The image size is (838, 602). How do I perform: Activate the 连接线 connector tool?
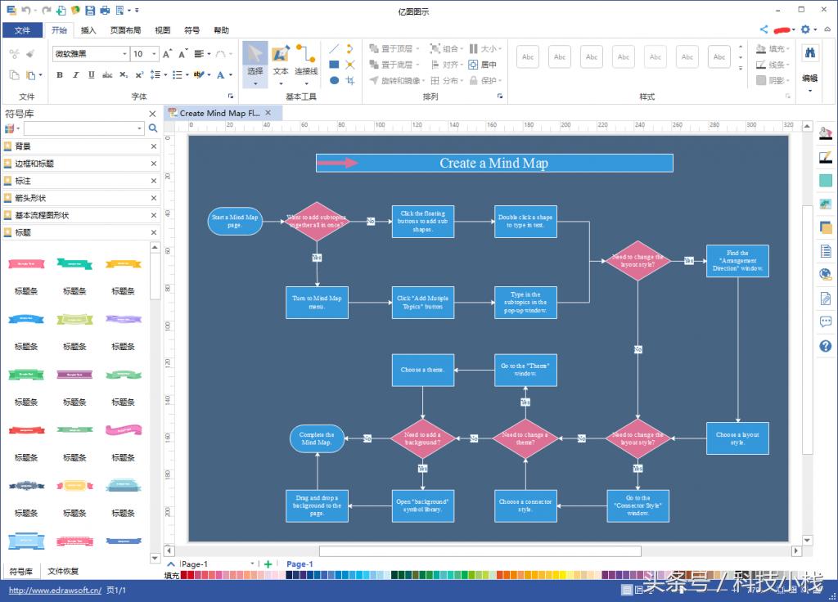306,61
